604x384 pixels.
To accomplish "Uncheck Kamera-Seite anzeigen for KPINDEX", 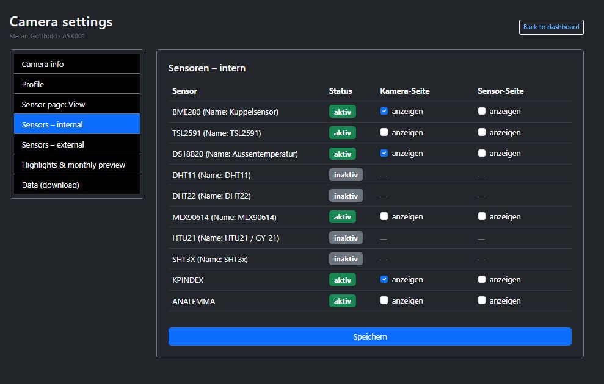I will click(384, 279).
